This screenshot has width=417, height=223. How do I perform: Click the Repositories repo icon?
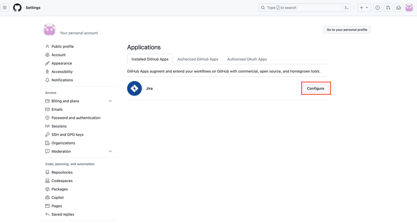click(x=47, y=172)
